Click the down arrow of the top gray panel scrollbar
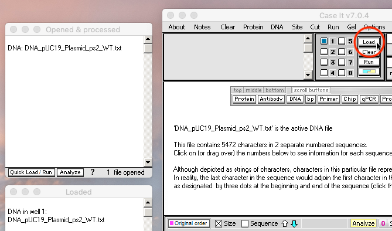392x231 pixels. click(308, 74)
